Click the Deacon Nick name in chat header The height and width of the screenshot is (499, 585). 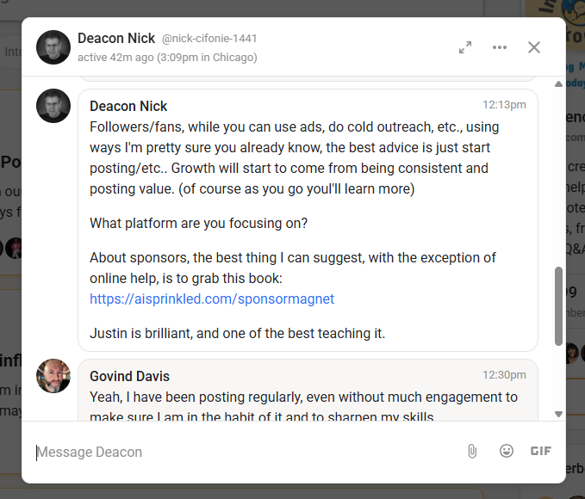click(x=116, y=39)
